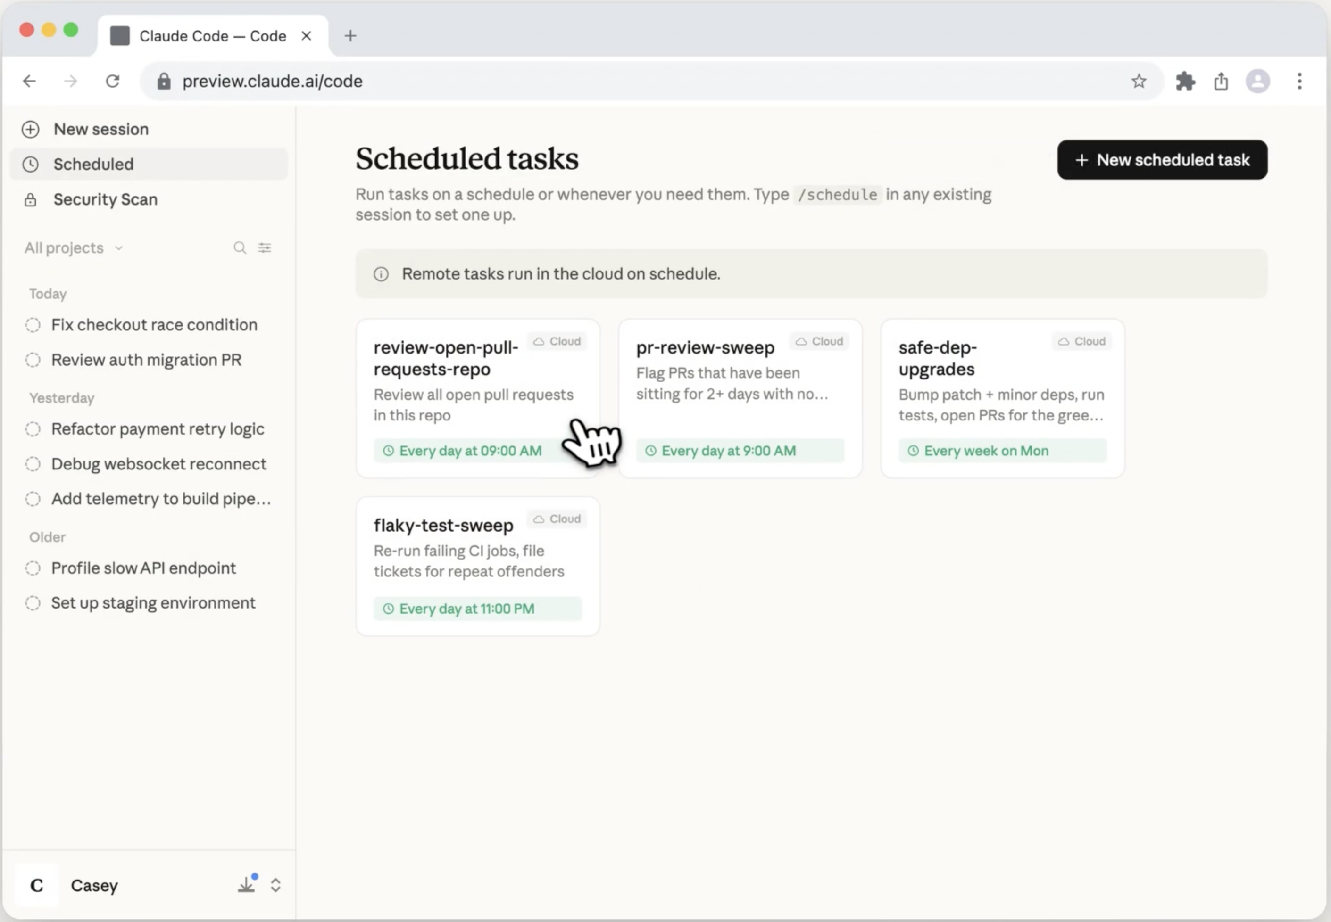
Task: Open the Chrome three-dot menu
Action: point(1299,81)
